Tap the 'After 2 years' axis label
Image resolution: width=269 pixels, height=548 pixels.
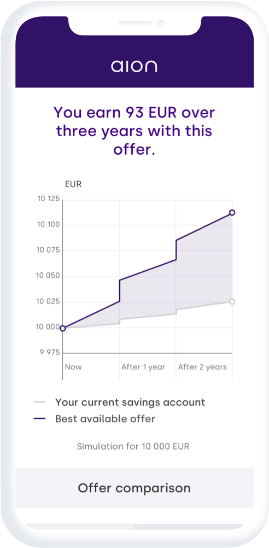202,367
